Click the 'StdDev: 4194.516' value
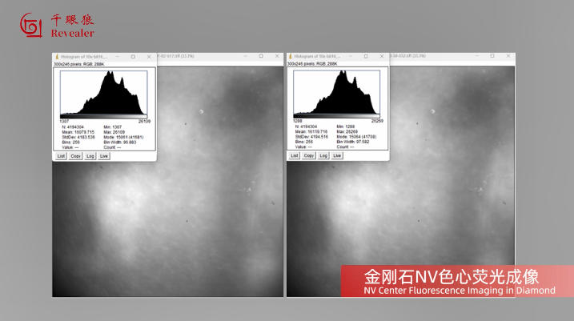Image resolution: width=574 pixels, height=321 pixels. pyautogui.click(x=311, y=137)
